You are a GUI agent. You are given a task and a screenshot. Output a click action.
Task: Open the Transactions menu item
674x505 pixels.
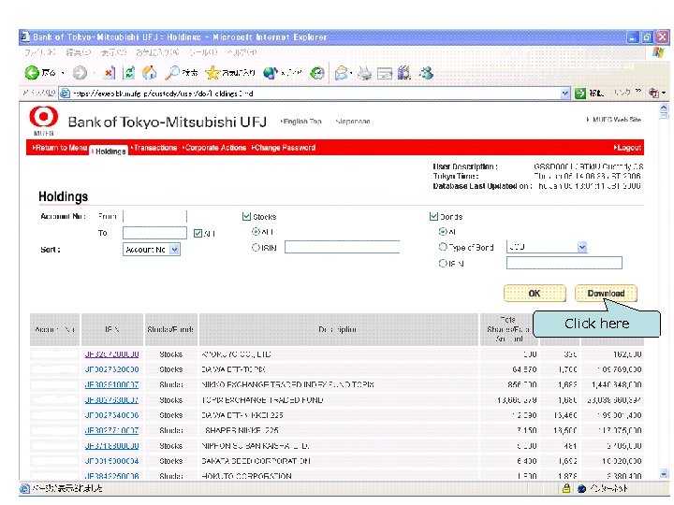154,148
